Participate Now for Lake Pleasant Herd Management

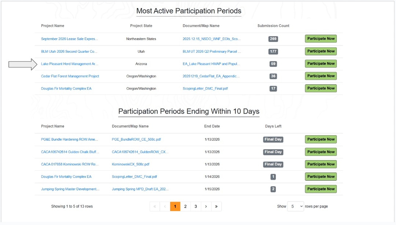321,64
